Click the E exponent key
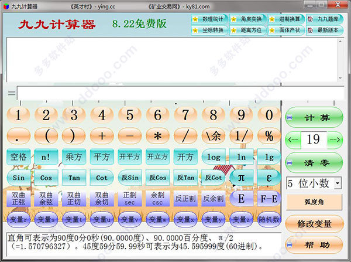351x262 pixels. tap(241, 199)
